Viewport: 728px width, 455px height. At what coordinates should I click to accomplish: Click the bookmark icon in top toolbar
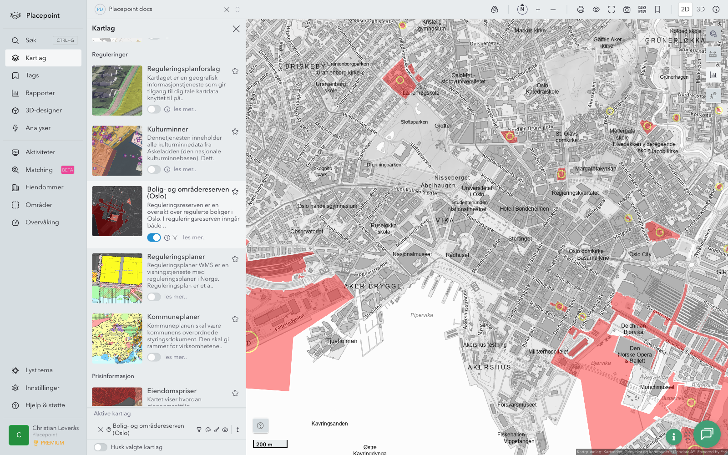click(657, 10)
